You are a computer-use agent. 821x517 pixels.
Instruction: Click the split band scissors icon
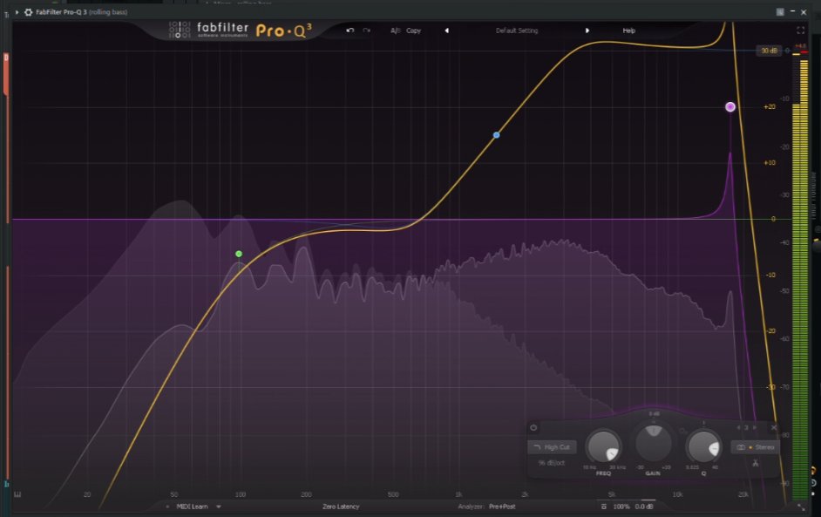[755, 463]
